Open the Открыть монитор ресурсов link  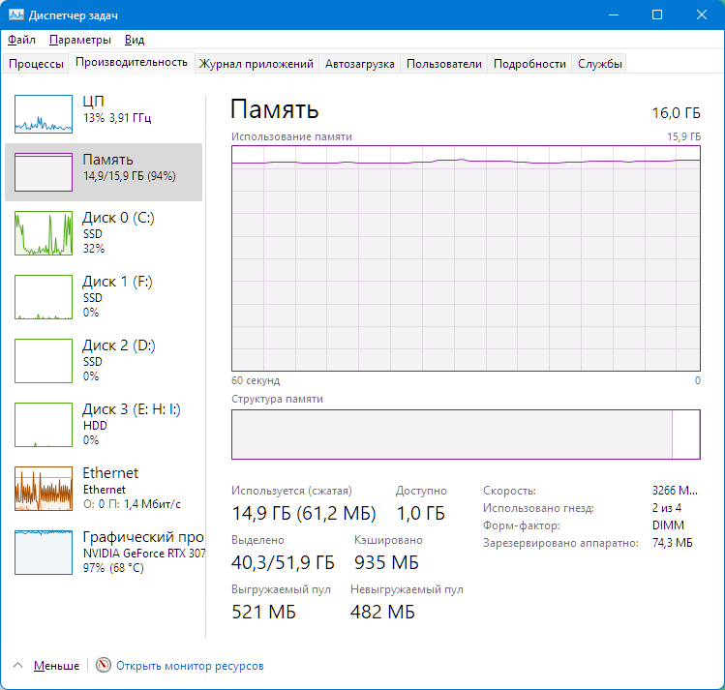(x=190, y=666)
